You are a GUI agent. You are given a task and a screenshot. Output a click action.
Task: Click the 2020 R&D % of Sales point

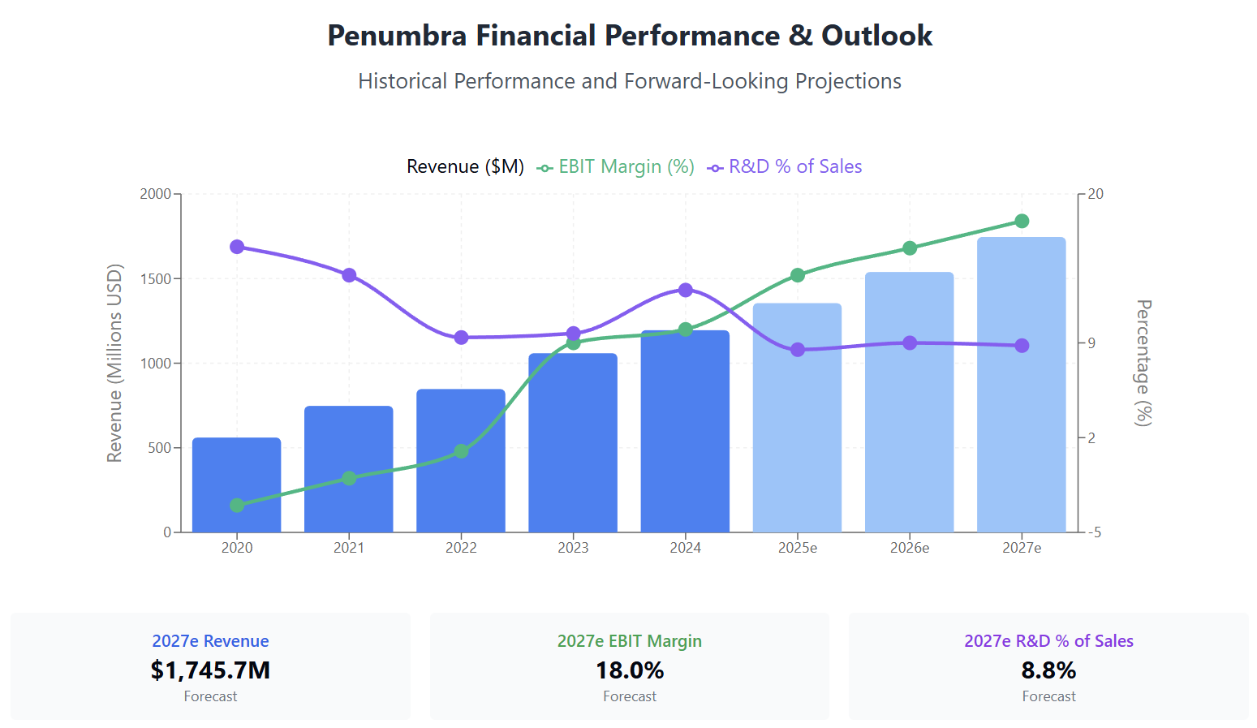point(237,247)
